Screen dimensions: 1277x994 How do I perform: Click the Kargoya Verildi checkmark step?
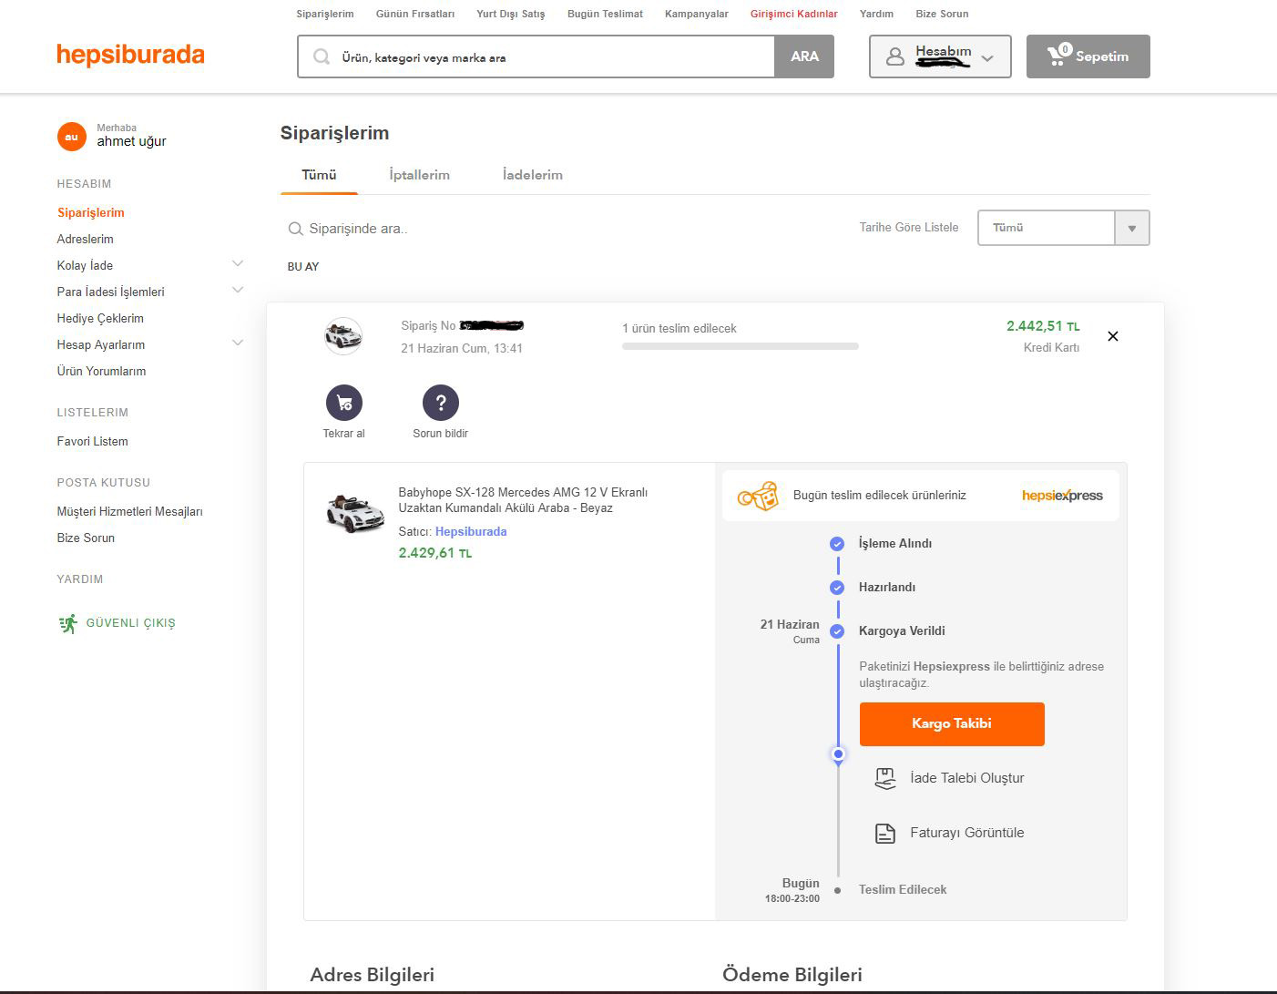tap(837, 631)
